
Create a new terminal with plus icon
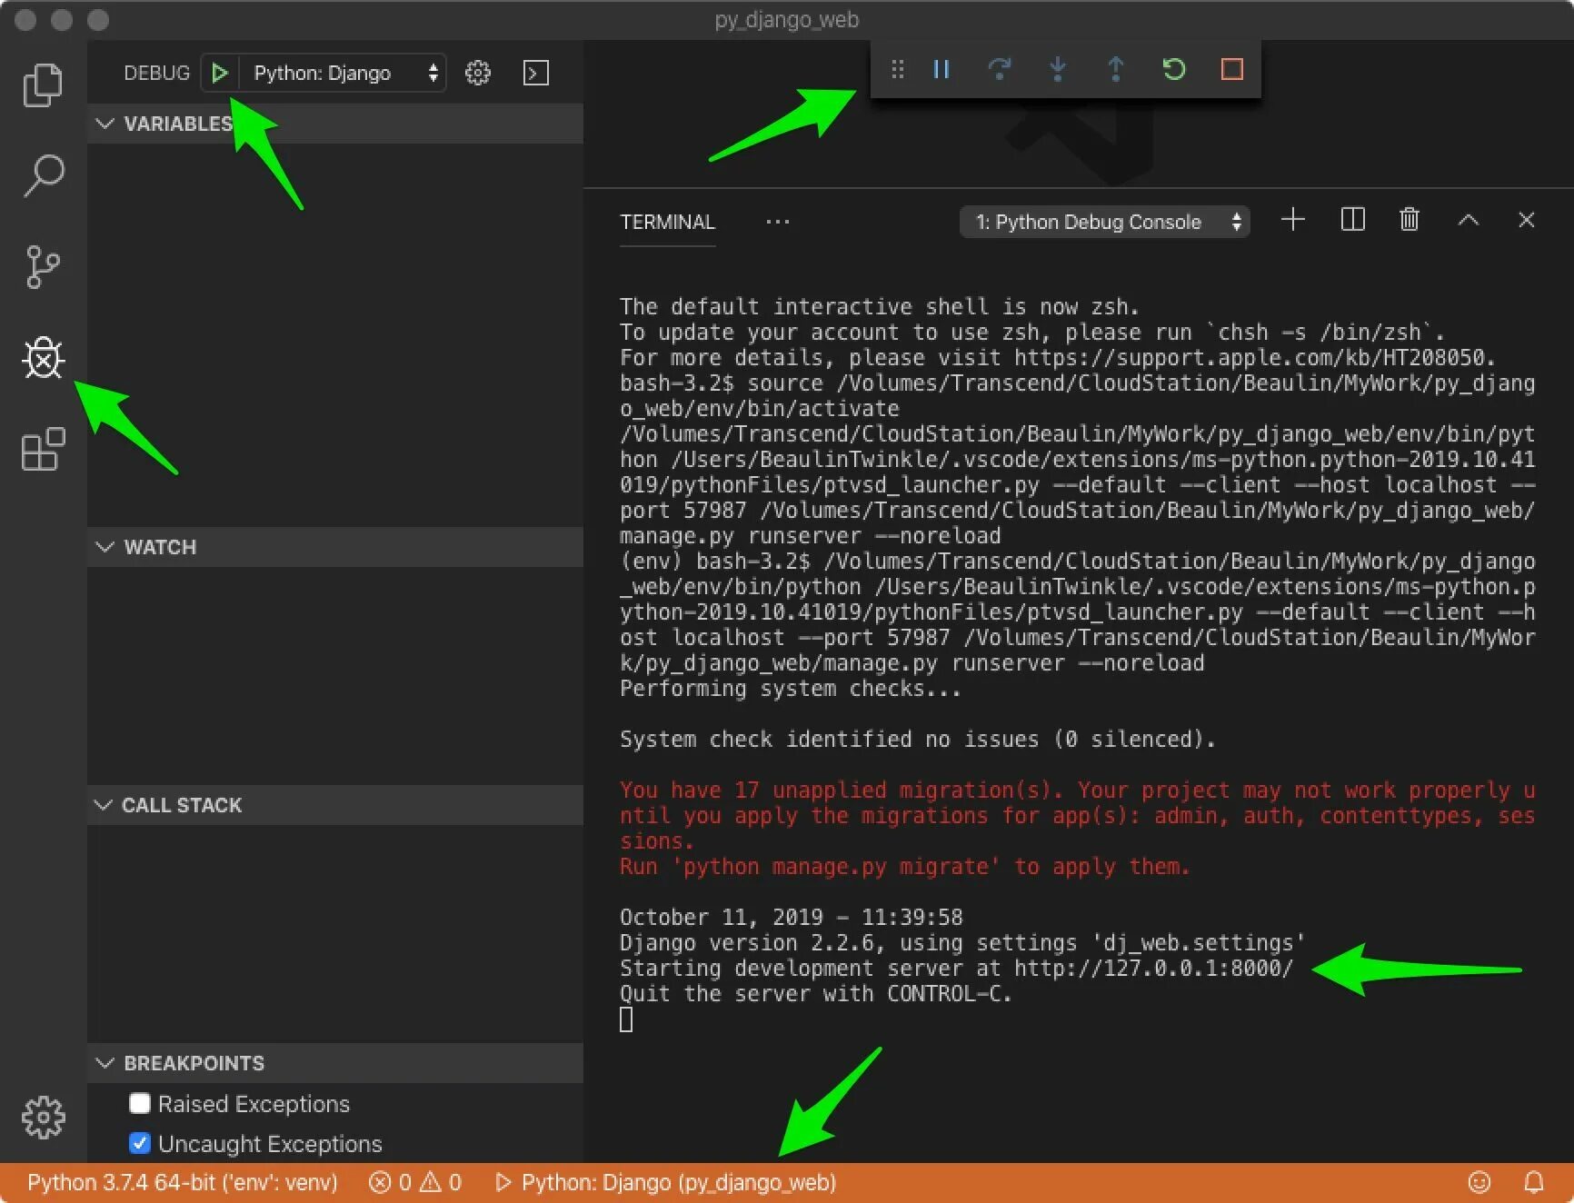[x=1292, y=220]
